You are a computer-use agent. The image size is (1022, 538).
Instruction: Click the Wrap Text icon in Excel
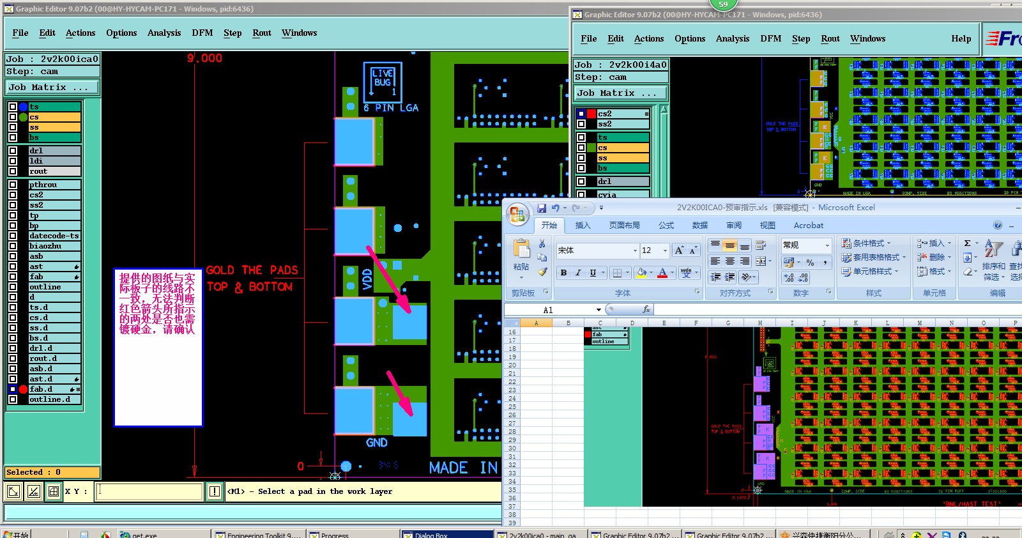761,245
